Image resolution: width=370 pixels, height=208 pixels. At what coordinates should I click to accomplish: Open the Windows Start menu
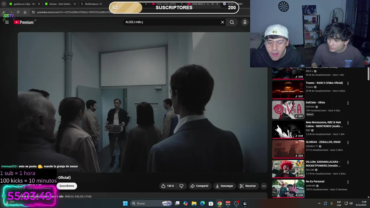pos(125,203)
